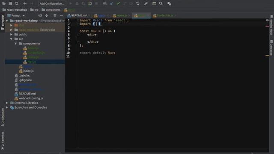
Task: Toggle the Database side tab
Action: [271, 48]
